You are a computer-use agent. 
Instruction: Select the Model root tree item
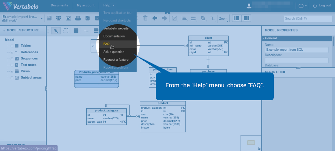[9, 40]
